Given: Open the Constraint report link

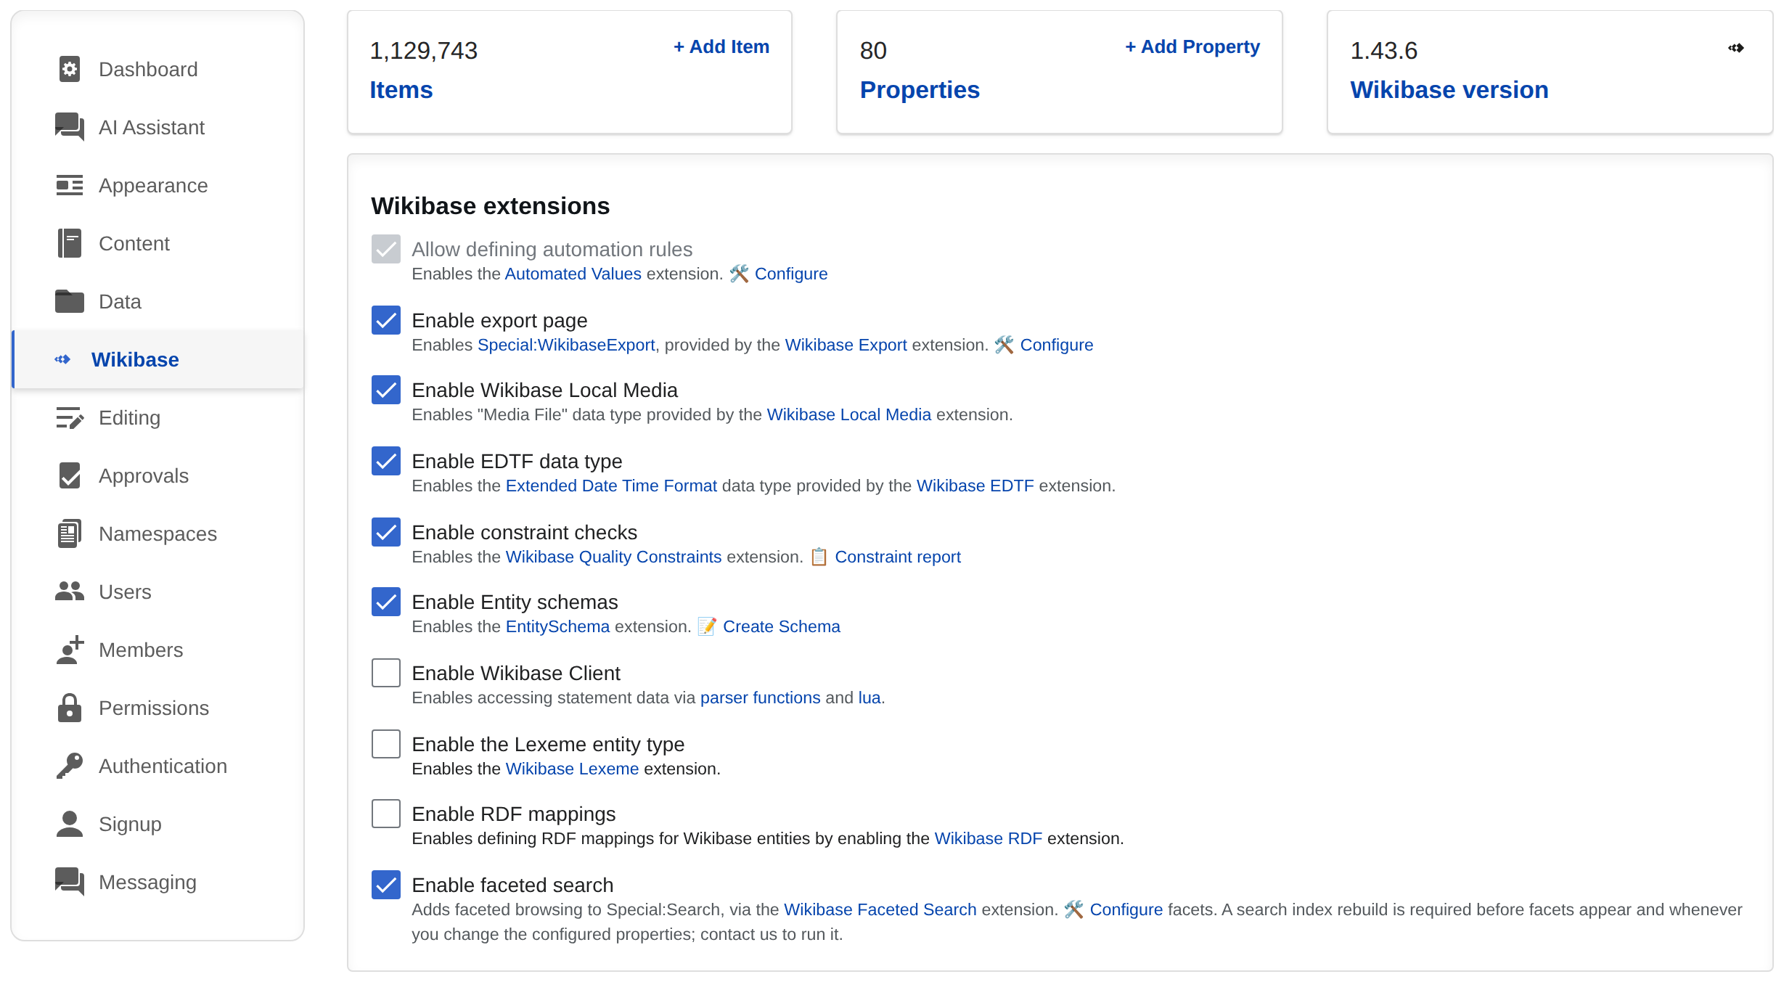Looking at the screenshot, I should [x=898, y=557].
